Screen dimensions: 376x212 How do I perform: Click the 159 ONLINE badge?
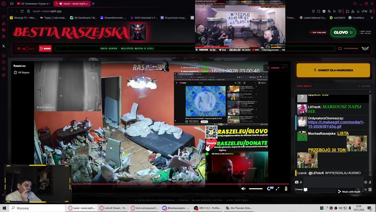(318, 32)
